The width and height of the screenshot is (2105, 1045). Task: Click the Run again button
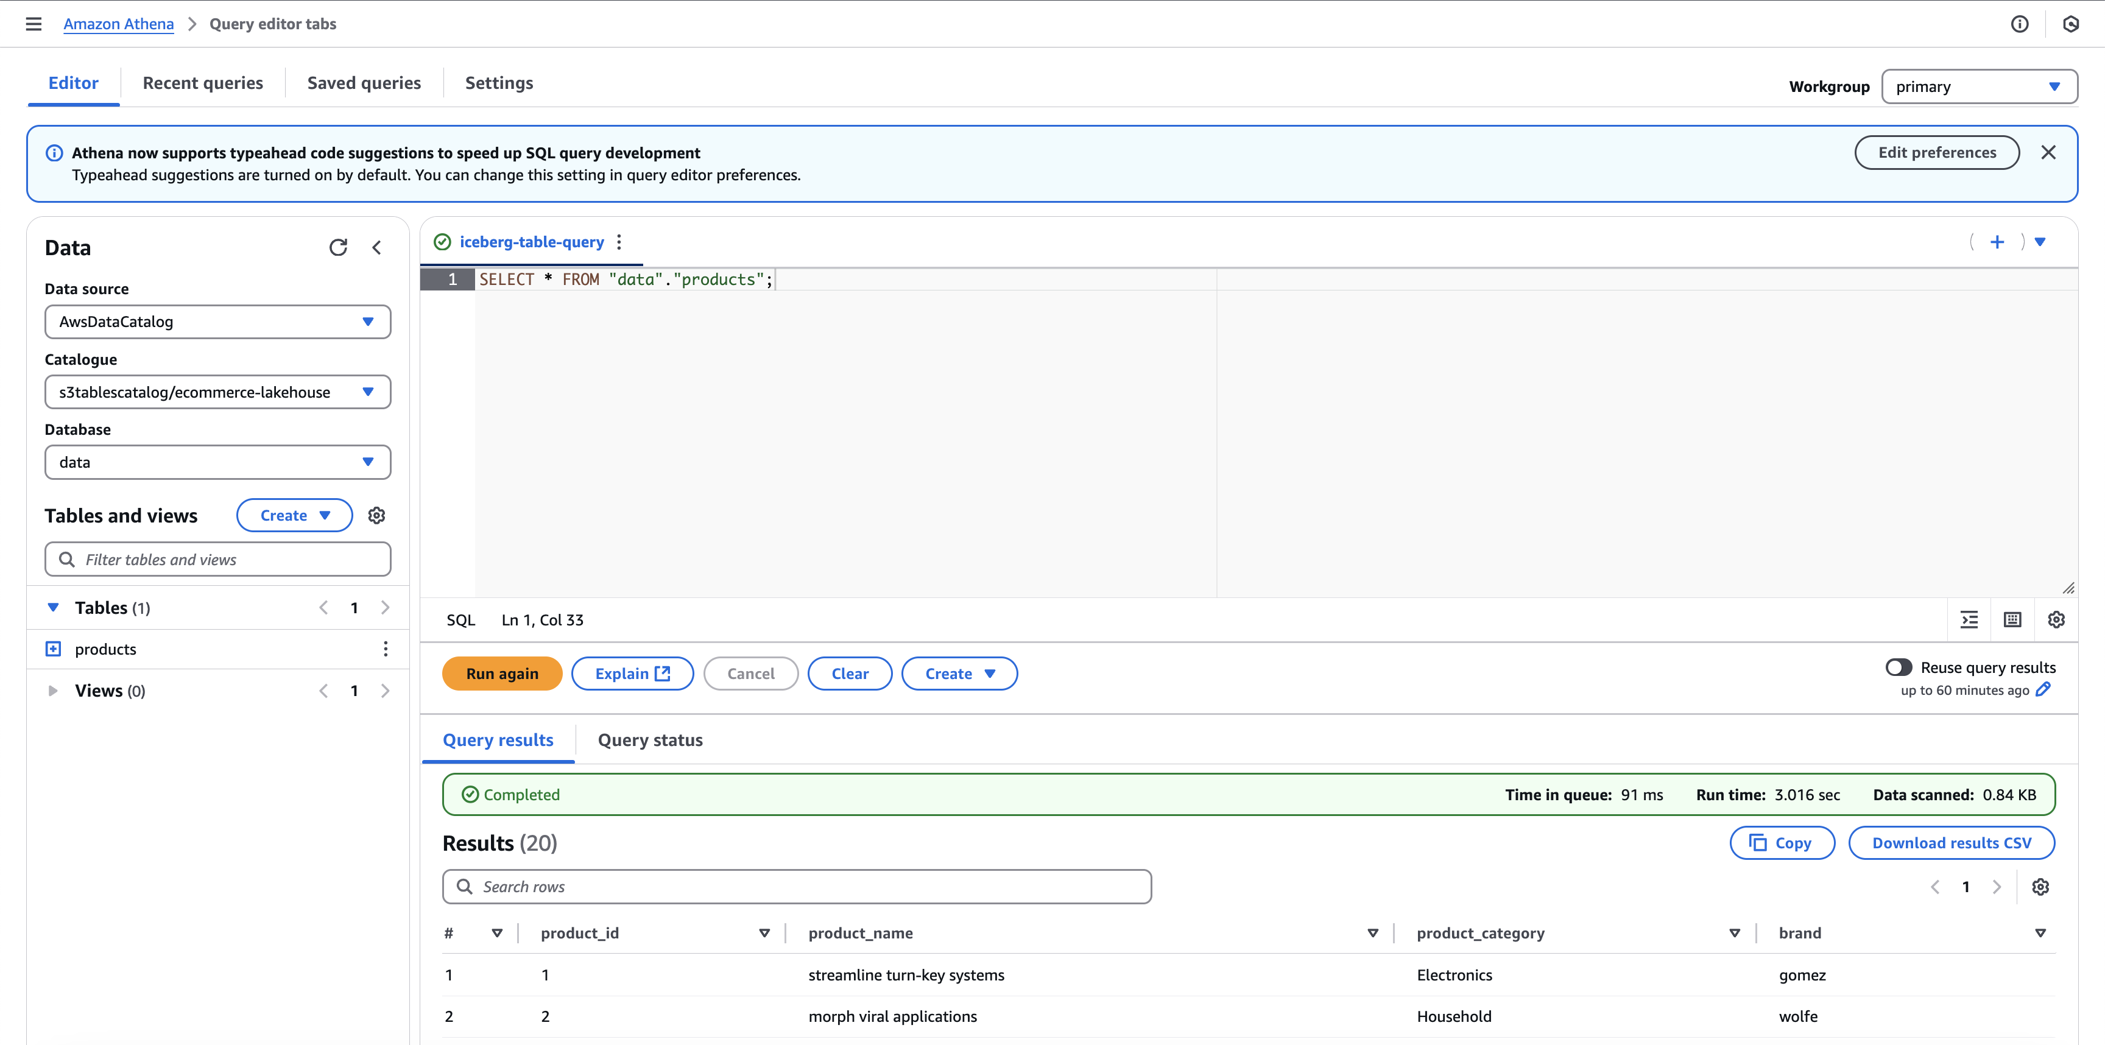pos(501,674)
